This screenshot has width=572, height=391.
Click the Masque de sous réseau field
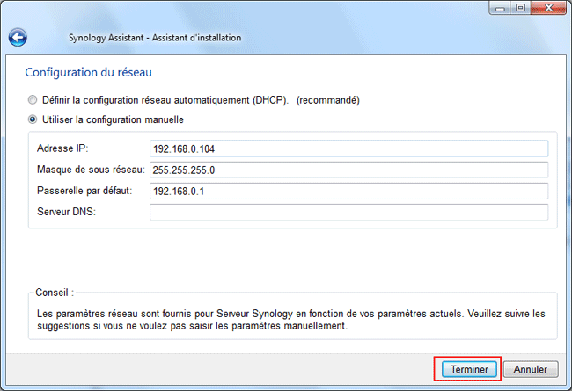[348, 170]
